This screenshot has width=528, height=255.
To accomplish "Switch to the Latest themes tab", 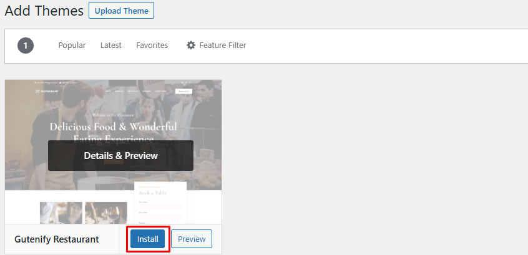I will [111, 45].
